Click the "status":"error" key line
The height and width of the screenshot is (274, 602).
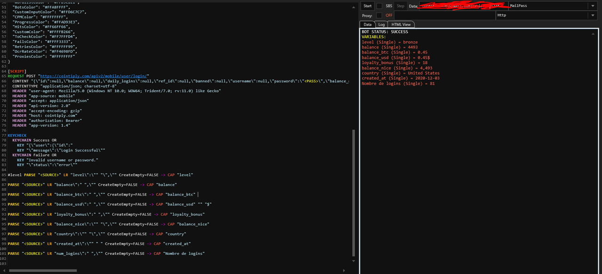click(47, 165)
